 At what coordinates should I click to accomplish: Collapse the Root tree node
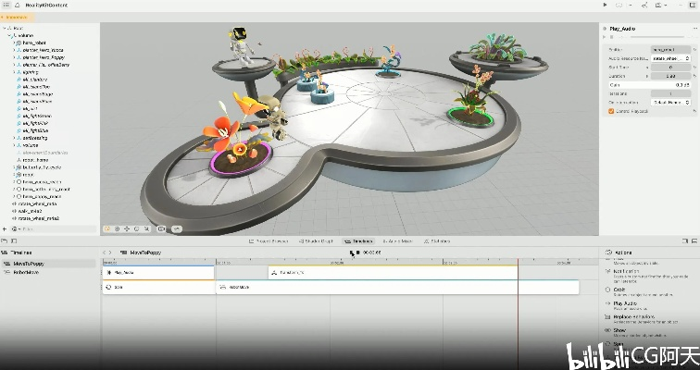4,28
